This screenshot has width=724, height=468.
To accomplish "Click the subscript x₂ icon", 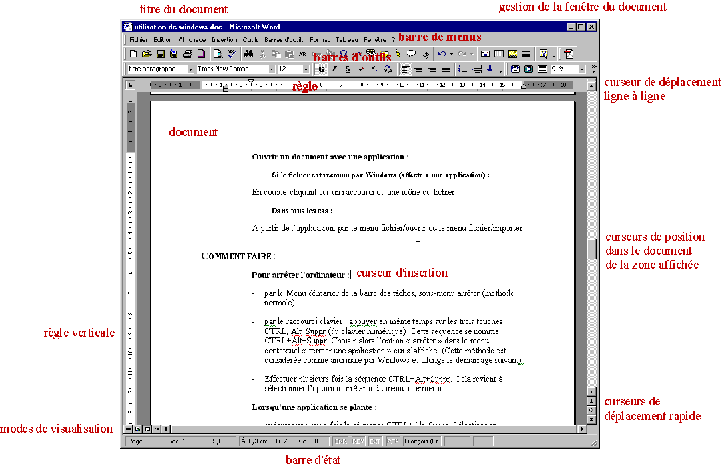I will (374, 69).
